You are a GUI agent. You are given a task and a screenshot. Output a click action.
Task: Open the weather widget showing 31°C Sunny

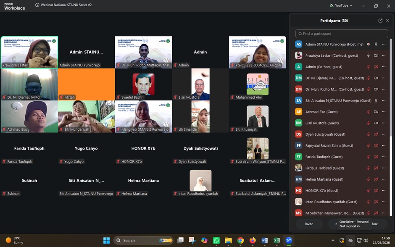[x=15, y=240]
